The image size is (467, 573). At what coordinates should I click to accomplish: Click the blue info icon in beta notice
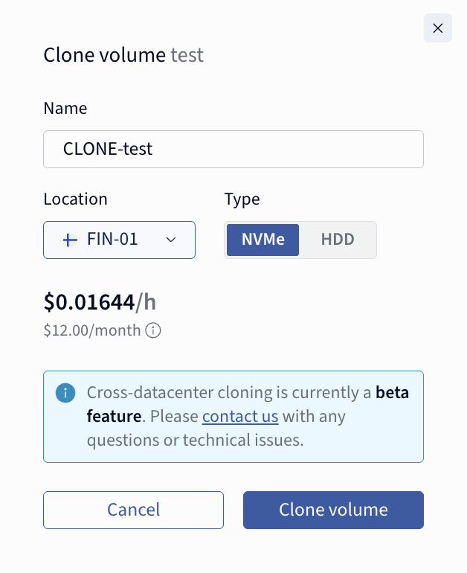[x=65, y=393]
